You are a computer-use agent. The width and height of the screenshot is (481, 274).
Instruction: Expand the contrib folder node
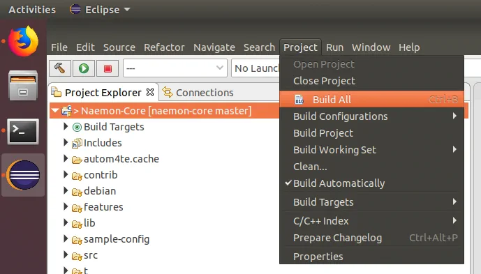(66, 174)
